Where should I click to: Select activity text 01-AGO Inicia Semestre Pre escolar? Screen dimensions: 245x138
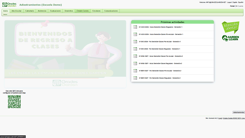coord(161,34)
